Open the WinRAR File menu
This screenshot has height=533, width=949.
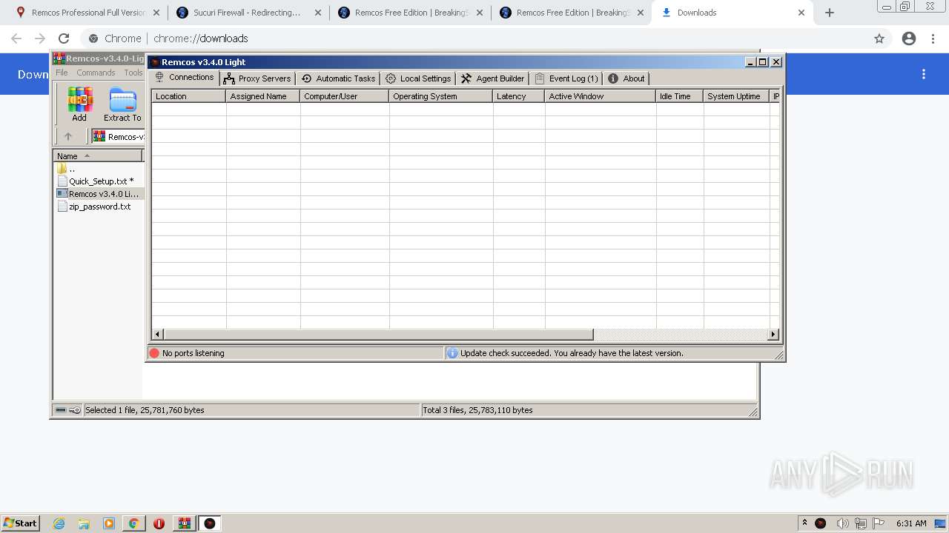[62, 73]
